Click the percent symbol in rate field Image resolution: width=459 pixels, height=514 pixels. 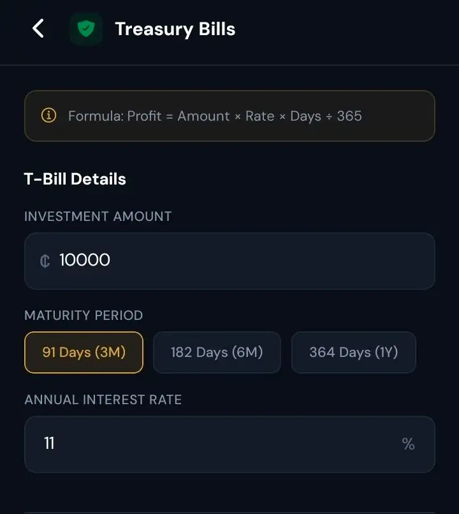pos(408,444)
